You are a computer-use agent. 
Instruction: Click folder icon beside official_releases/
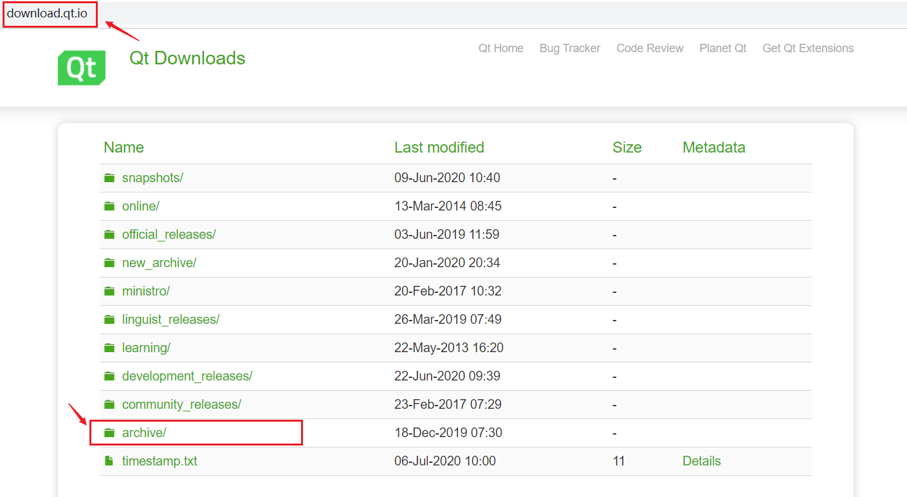109,234
